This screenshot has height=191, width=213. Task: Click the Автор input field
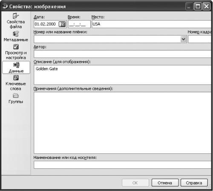pos(122,54)
